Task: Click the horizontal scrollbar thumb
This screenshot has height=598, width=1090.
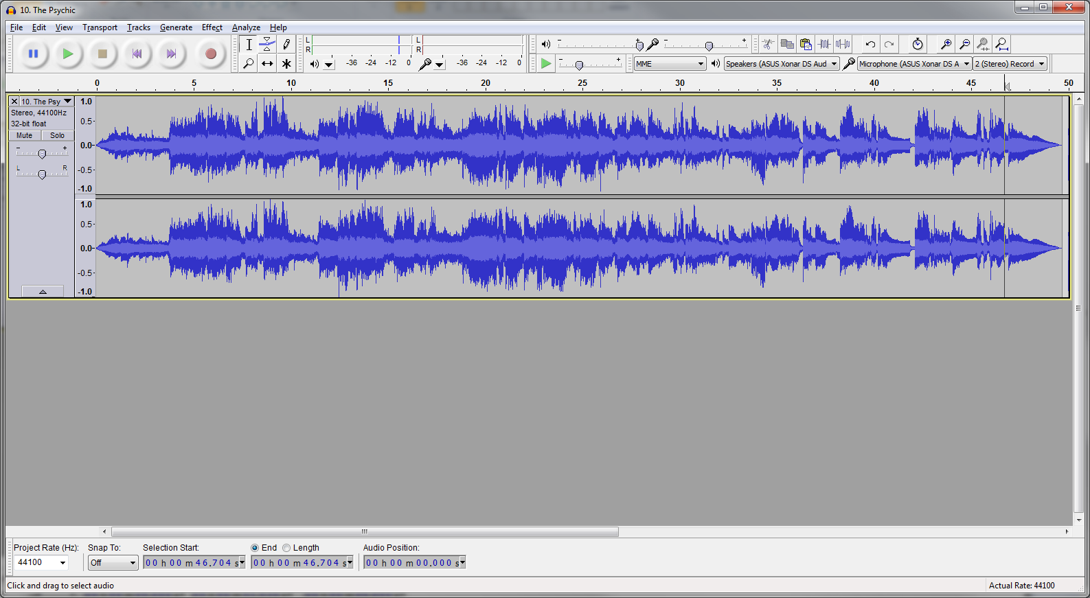Action: click(365, 531)
